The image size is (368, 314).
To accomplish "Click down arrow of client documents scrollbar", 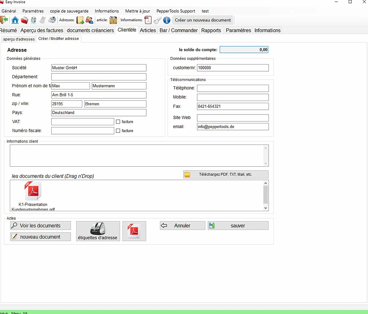I will (266, 208).
